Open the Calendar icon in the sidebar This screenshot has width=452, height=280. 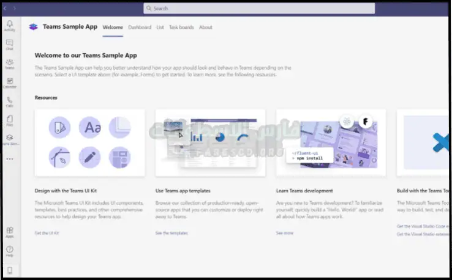[9, 83]
